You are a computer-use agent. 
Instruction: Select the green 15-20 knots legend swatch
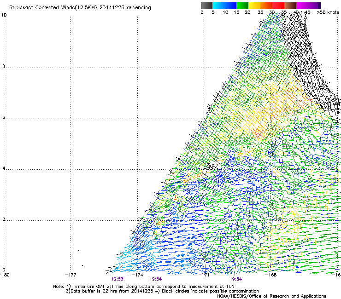point(242,6)
